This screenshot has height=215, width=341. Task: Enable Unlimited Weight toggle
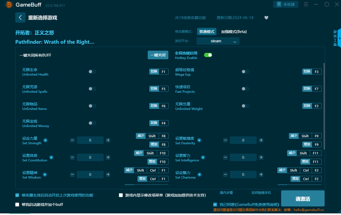[x=245, y=106]
